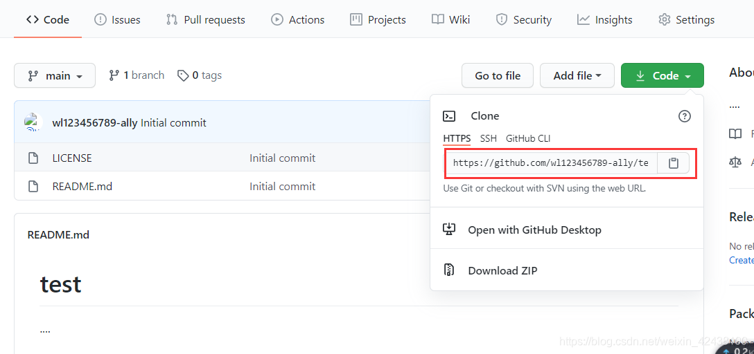Open the Projects tab
The width and height of the screenshot is (754, 354).
point(378,19)
